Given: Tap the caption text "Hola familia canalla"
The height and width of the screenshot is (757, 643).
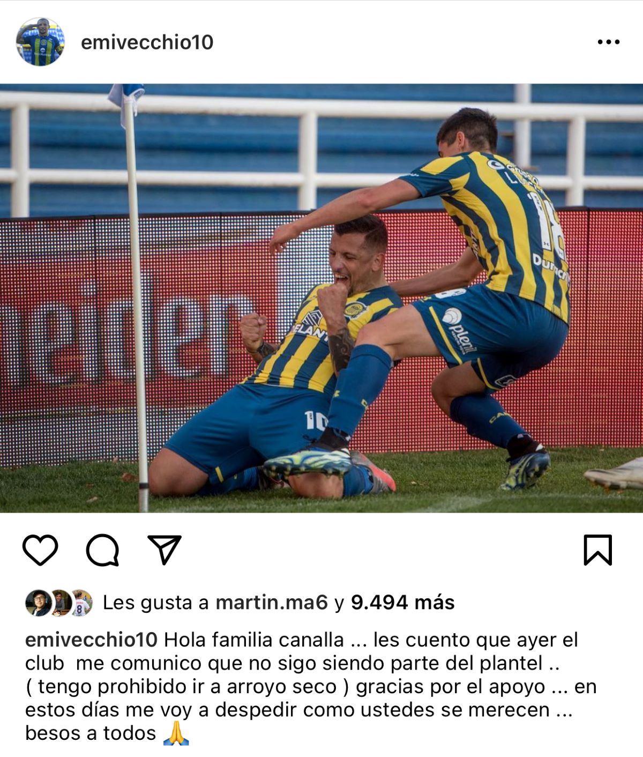Looking at the screenshot, I should tap(254, 640).
